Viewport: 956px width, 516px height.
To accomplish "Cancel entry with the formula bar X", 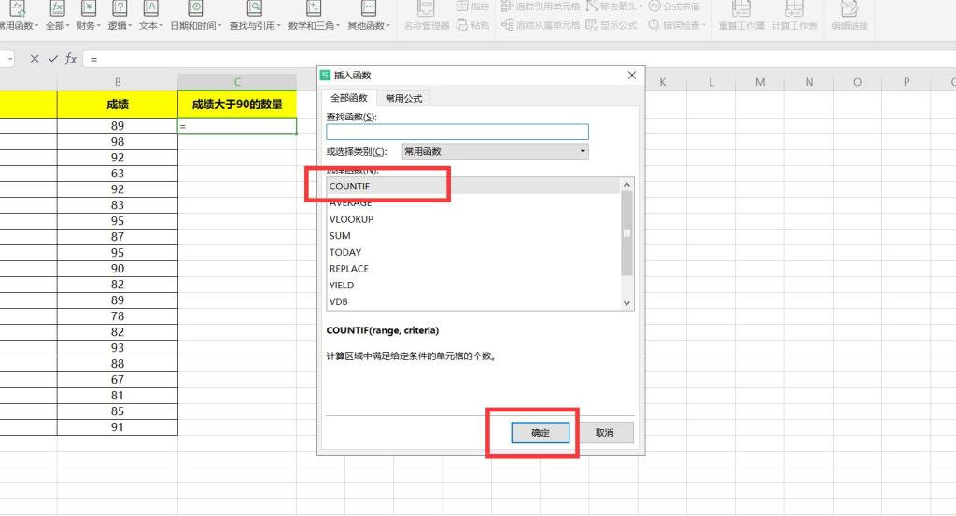I will (35, 59).
